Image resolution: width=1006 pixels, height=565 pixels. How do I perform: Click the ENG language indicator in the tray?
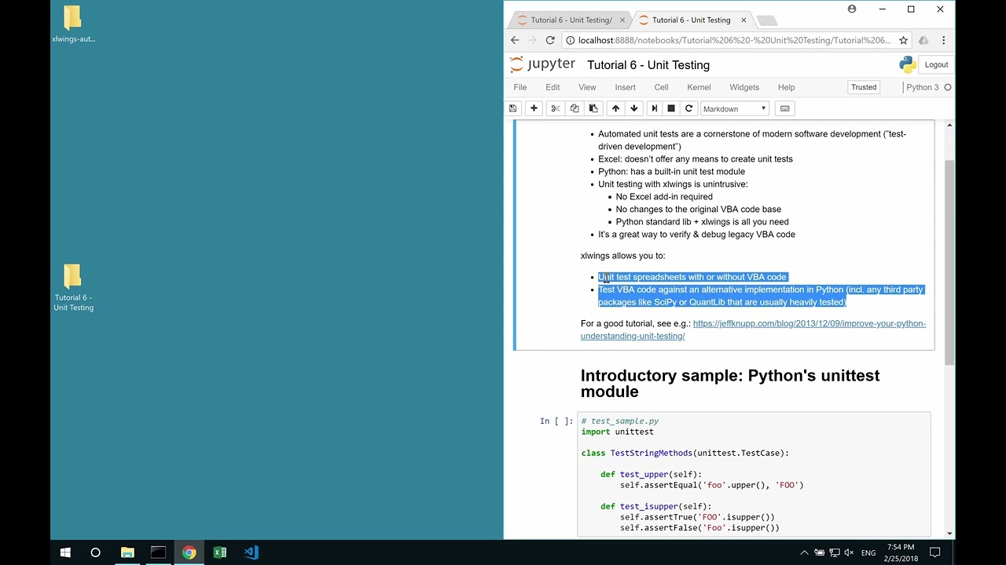pos(868,552)
